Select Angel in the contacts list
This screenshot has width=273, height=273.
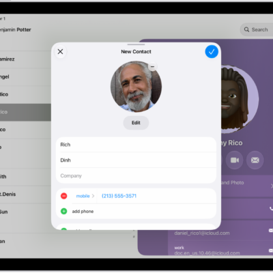coord(25,77)
